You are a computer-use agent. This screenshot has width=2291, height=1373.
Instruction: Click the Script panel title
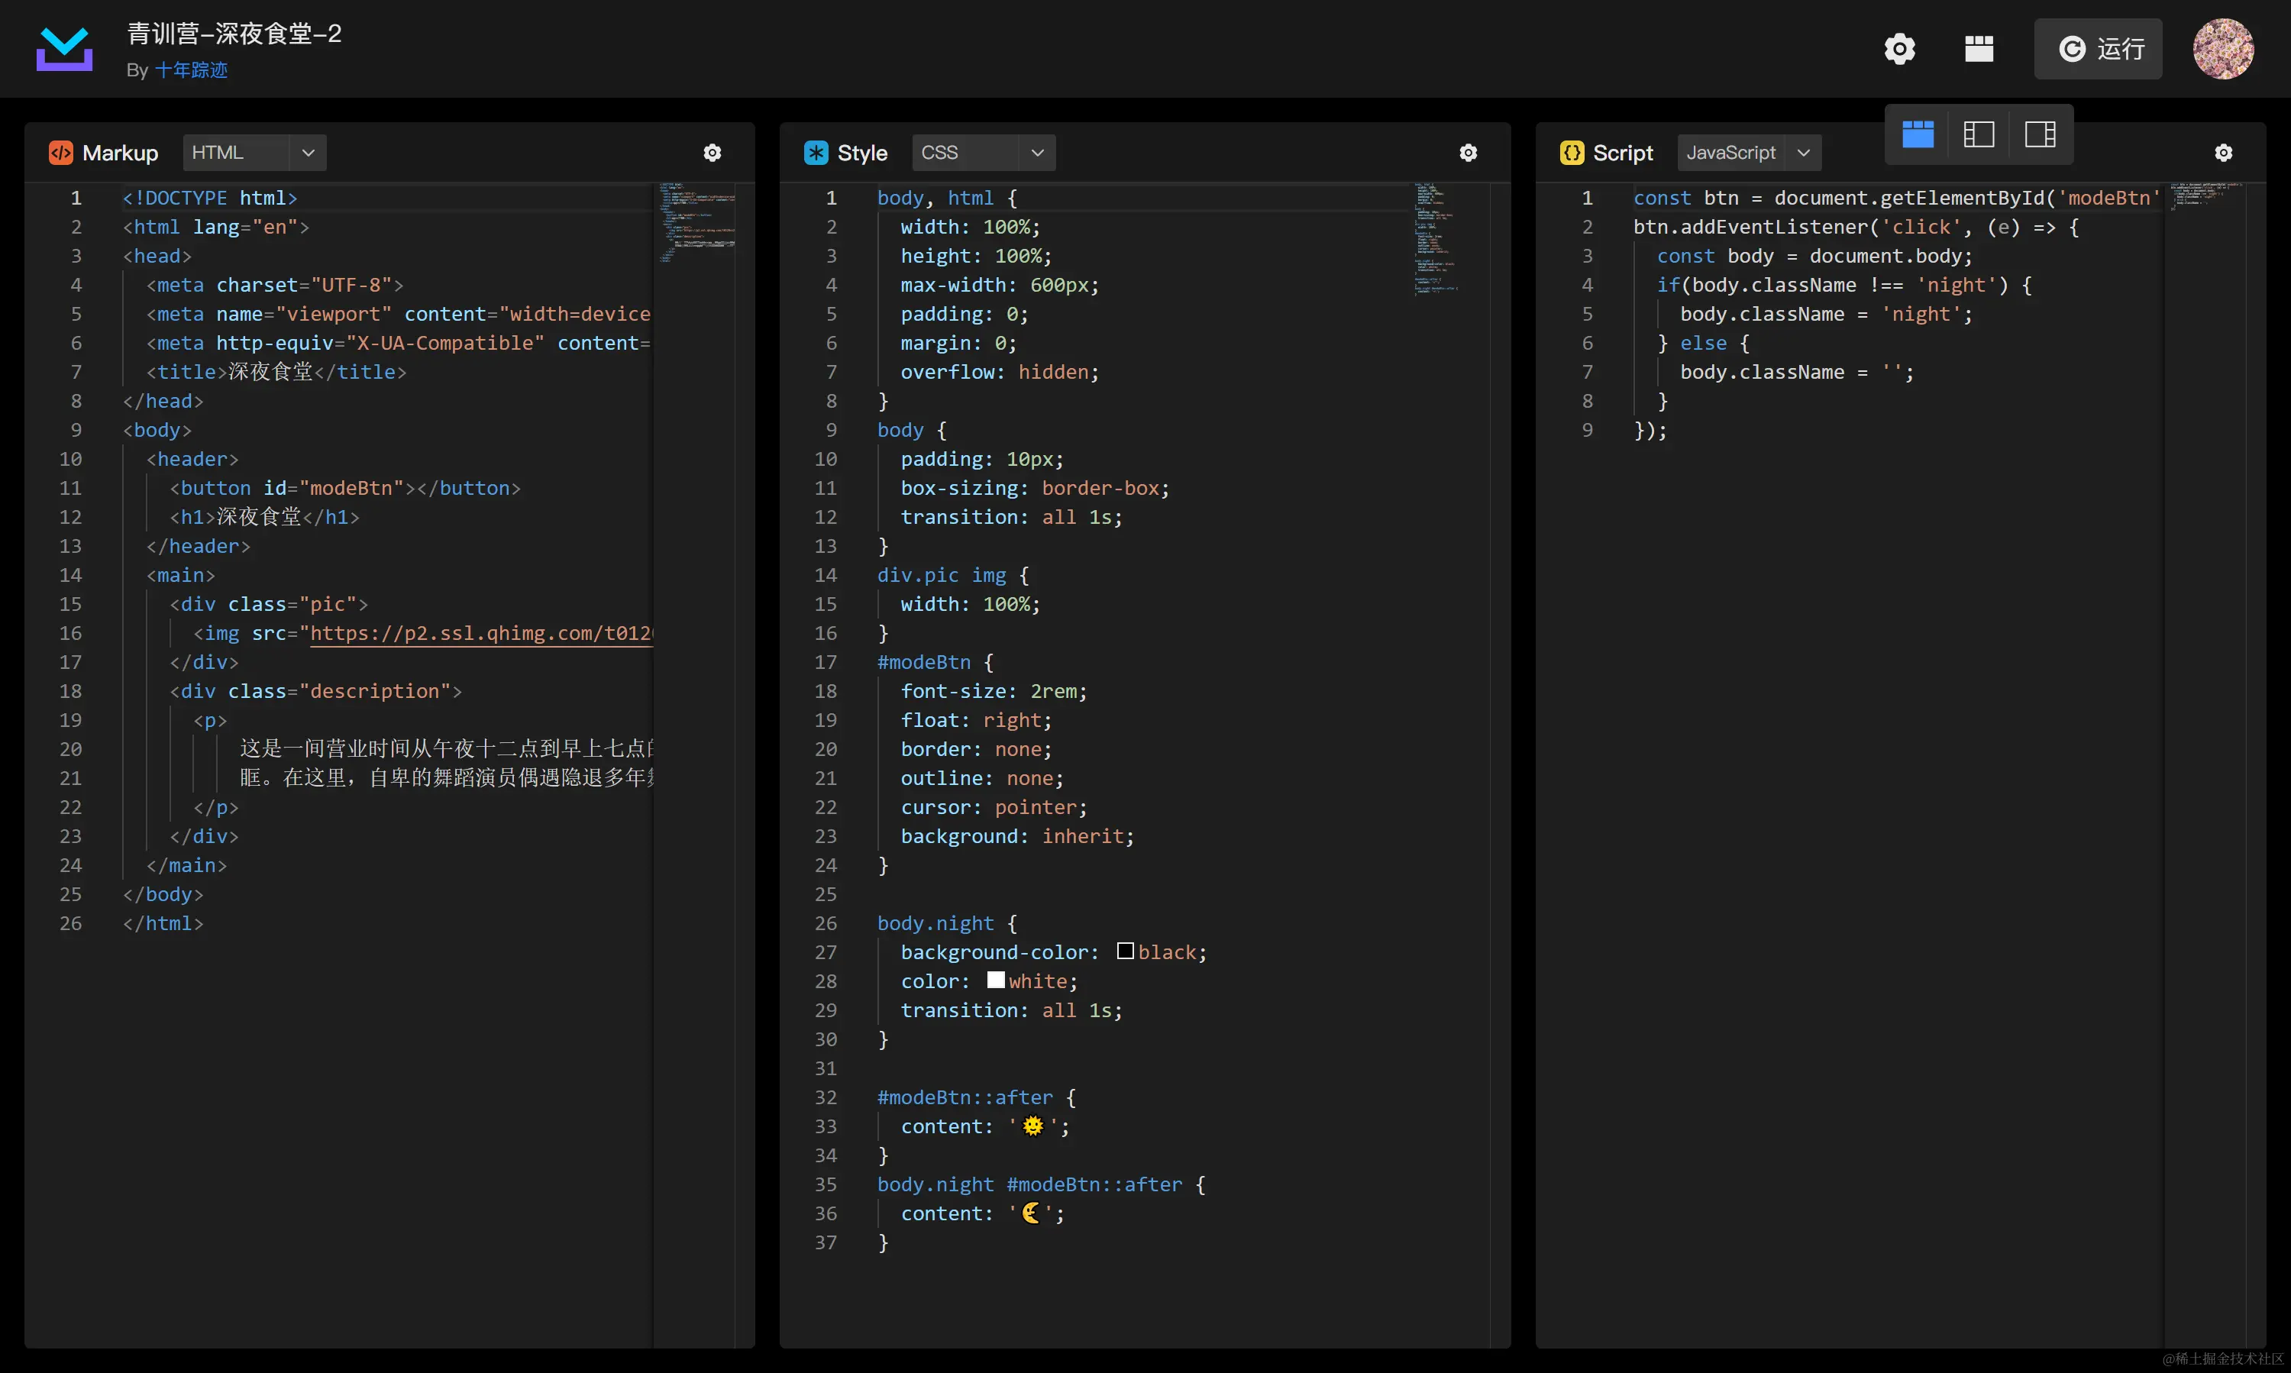click(1622, 153)
